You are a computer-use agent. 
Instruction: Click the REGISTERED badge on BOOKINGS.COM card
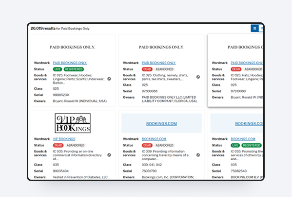tap(252, 145)
